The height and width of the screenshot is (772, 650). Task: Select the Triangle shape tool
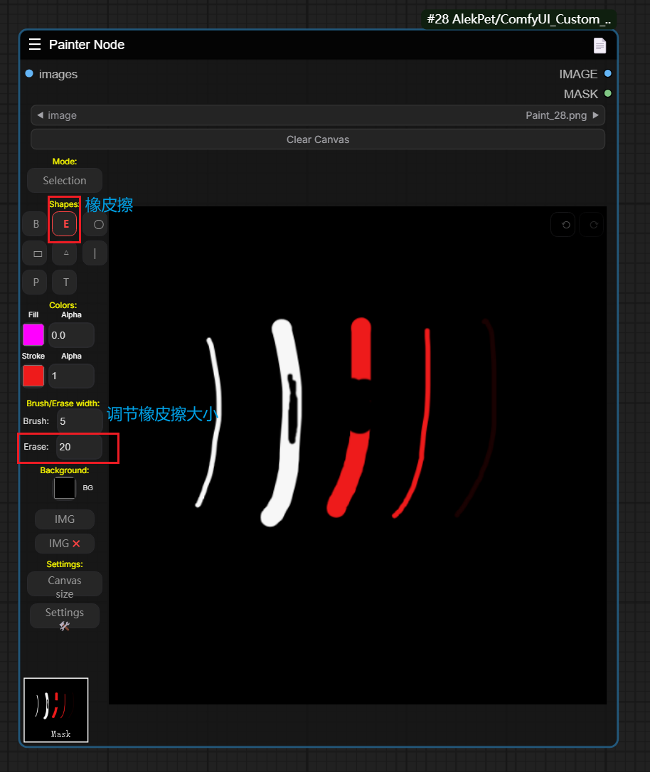click(x=65, y=253)
